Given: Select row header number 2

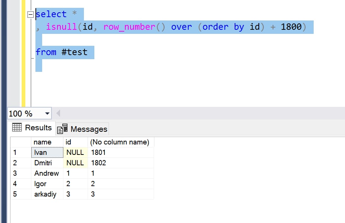Looking at the screenshot, I should 21,163.
